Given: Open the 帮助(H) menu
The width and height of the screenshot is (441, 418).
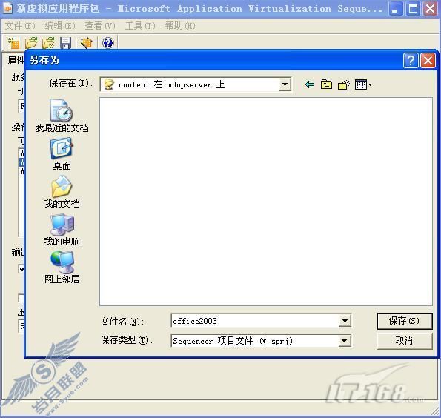Looking at the screenshot, I should (180, 26).
